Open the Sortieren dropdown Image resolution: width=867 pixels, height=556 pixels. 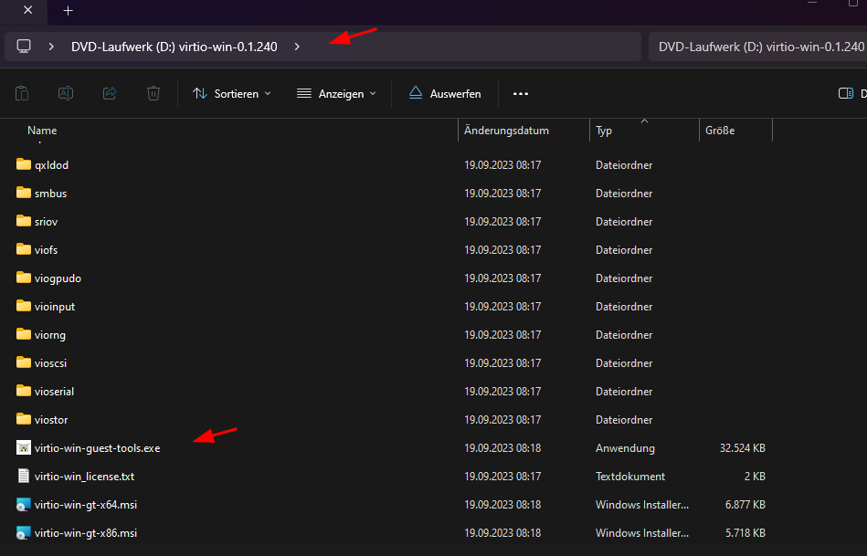(232, 94)
